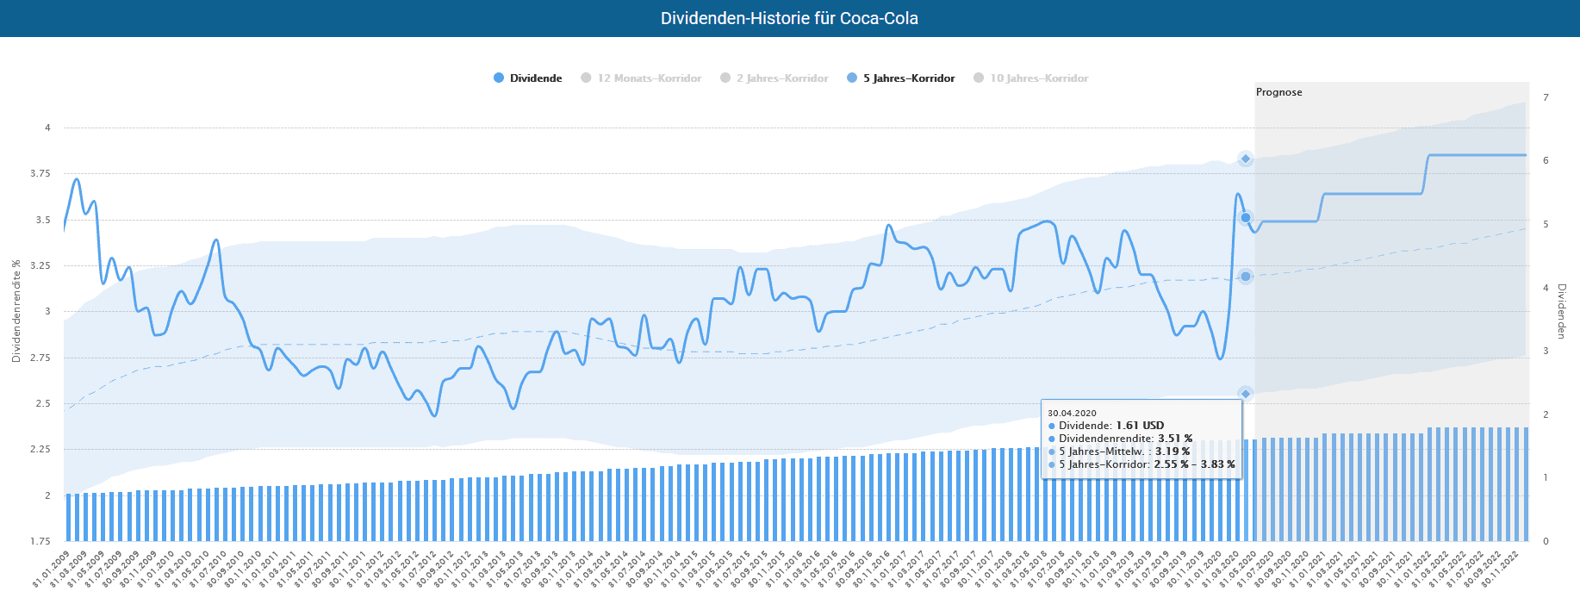The image size is (1580, 604).
Task: Click tooltip row 5 Jahres-Korridor: 2.55 % - 3.83 %
Action: click(x=1141, y=464)
